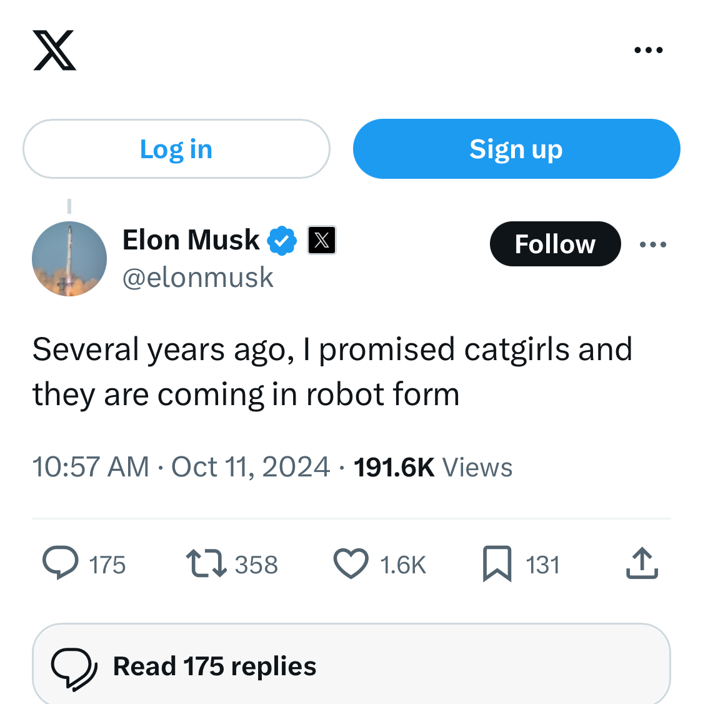Repost the post using the retweet icon

(x=206, y=563)
